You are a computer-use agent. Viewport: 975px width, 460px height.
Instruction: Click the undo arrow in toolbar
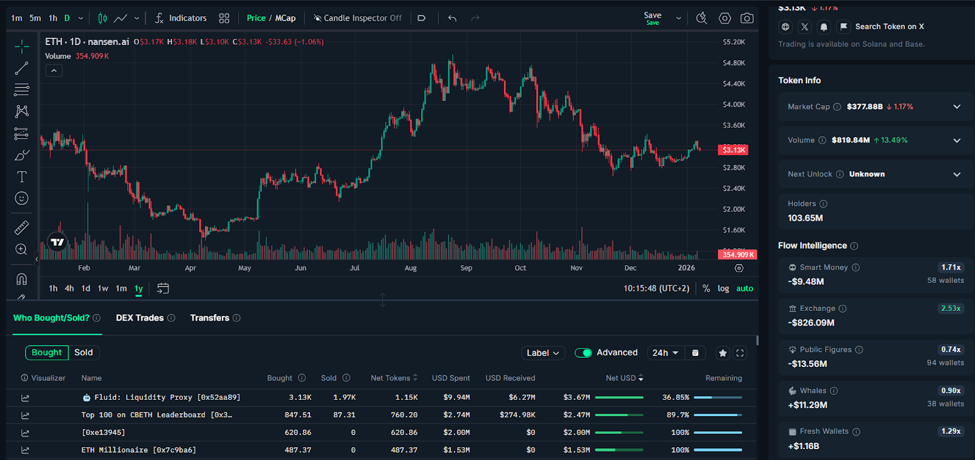tap(452, 18)
